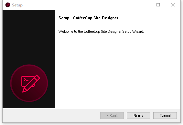Click the 'Setup' window title text
This screenshot has height=125, width=183.
click(17, 5)
